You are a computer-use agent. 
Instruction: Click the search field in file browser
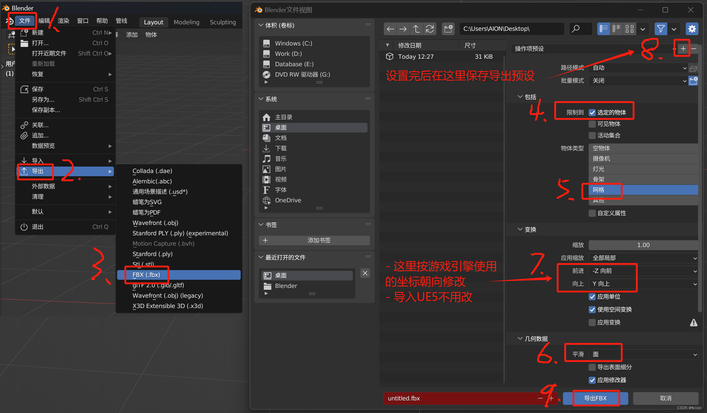(581, 29)
